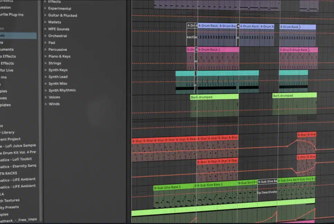Expand the Guitar & Plucked category arrow

pos(45,15)
